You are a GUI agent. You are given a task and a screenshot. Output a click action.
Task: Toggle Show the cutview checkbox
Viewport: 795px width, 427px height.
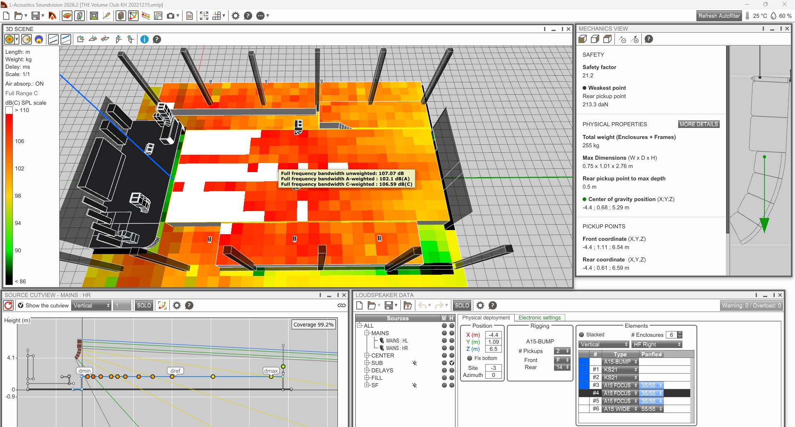tap(21, 305)
